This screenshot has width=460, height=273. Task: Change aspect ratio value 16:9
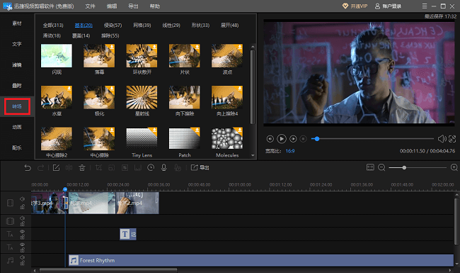[290, 151]
